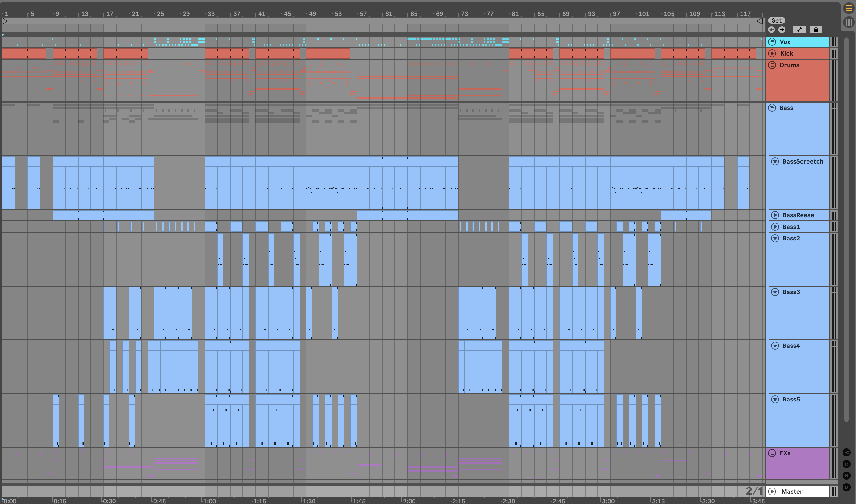
Task: Toggle the D delay compensation button
Action: pos(847,487)
